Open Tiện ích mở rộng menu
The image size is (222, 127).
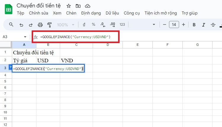coord(161,13)
